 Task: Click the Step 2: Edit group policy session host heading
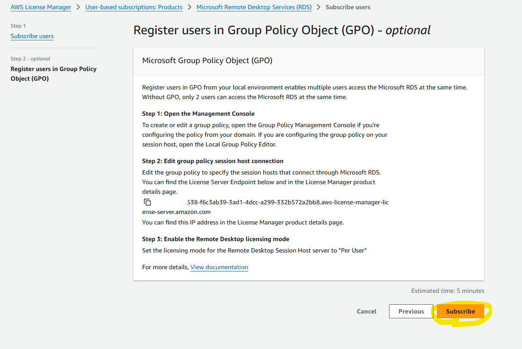point(213,161)
